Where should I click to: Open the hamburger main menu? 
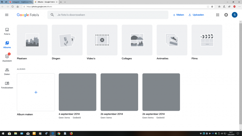[x=7, y=15]
